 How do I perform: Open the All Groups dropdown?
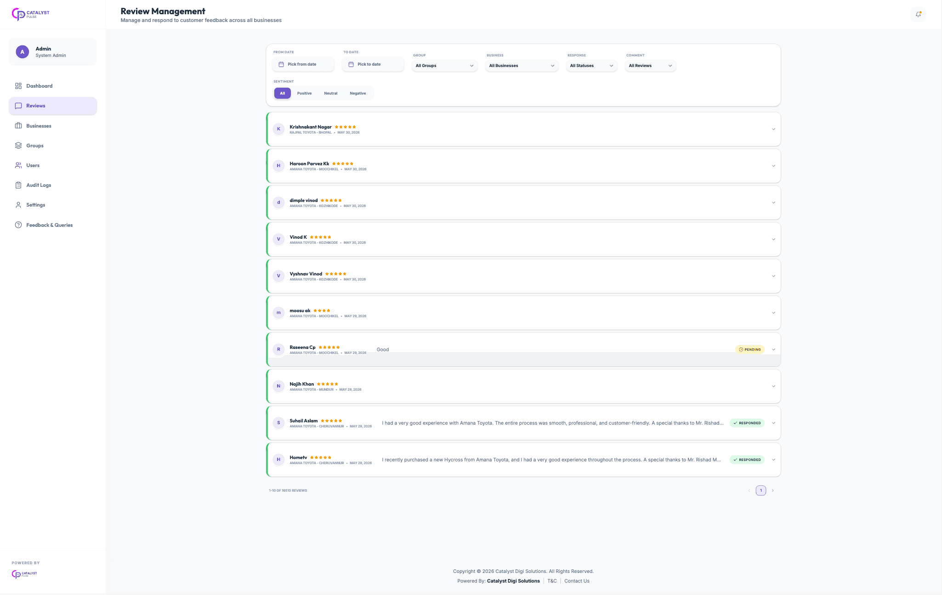coord(444,66)
